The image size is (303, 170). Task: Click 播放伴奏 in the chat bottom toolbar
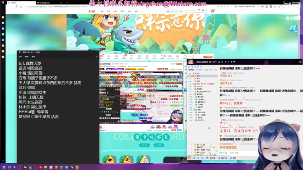click(222, 158)
